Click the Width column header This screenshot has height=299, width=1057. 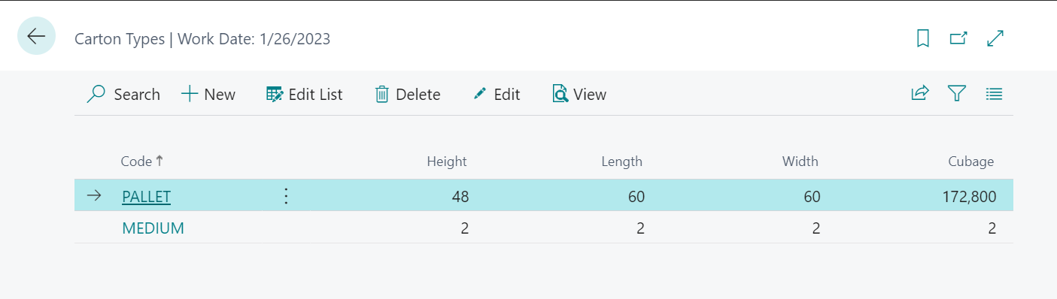[x=800, y=161]
